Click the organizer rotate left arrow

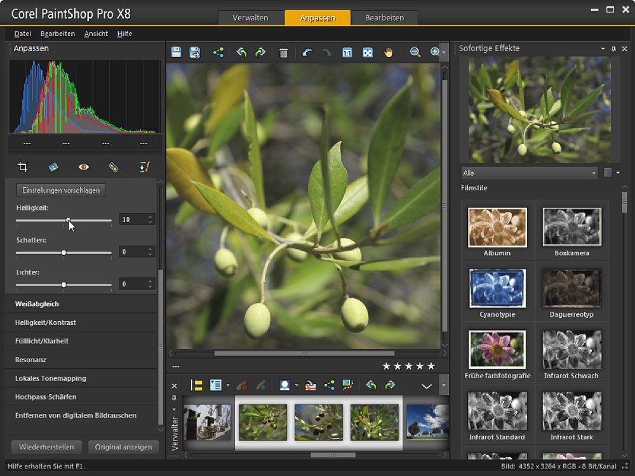click(x=371, y=385)
